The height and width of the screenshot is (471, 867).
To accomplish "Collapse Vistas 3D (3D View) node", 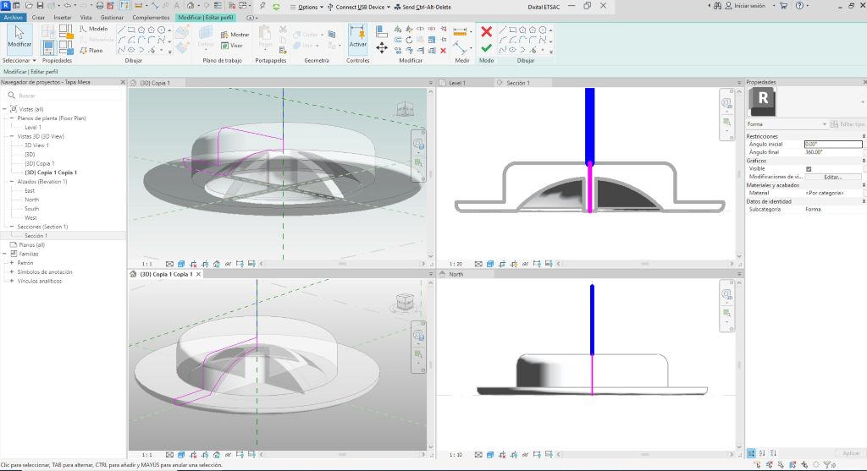I will coord(12,136).
